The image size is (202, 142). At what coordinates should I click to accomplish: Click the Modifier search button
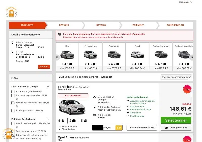tap(44, 67)
